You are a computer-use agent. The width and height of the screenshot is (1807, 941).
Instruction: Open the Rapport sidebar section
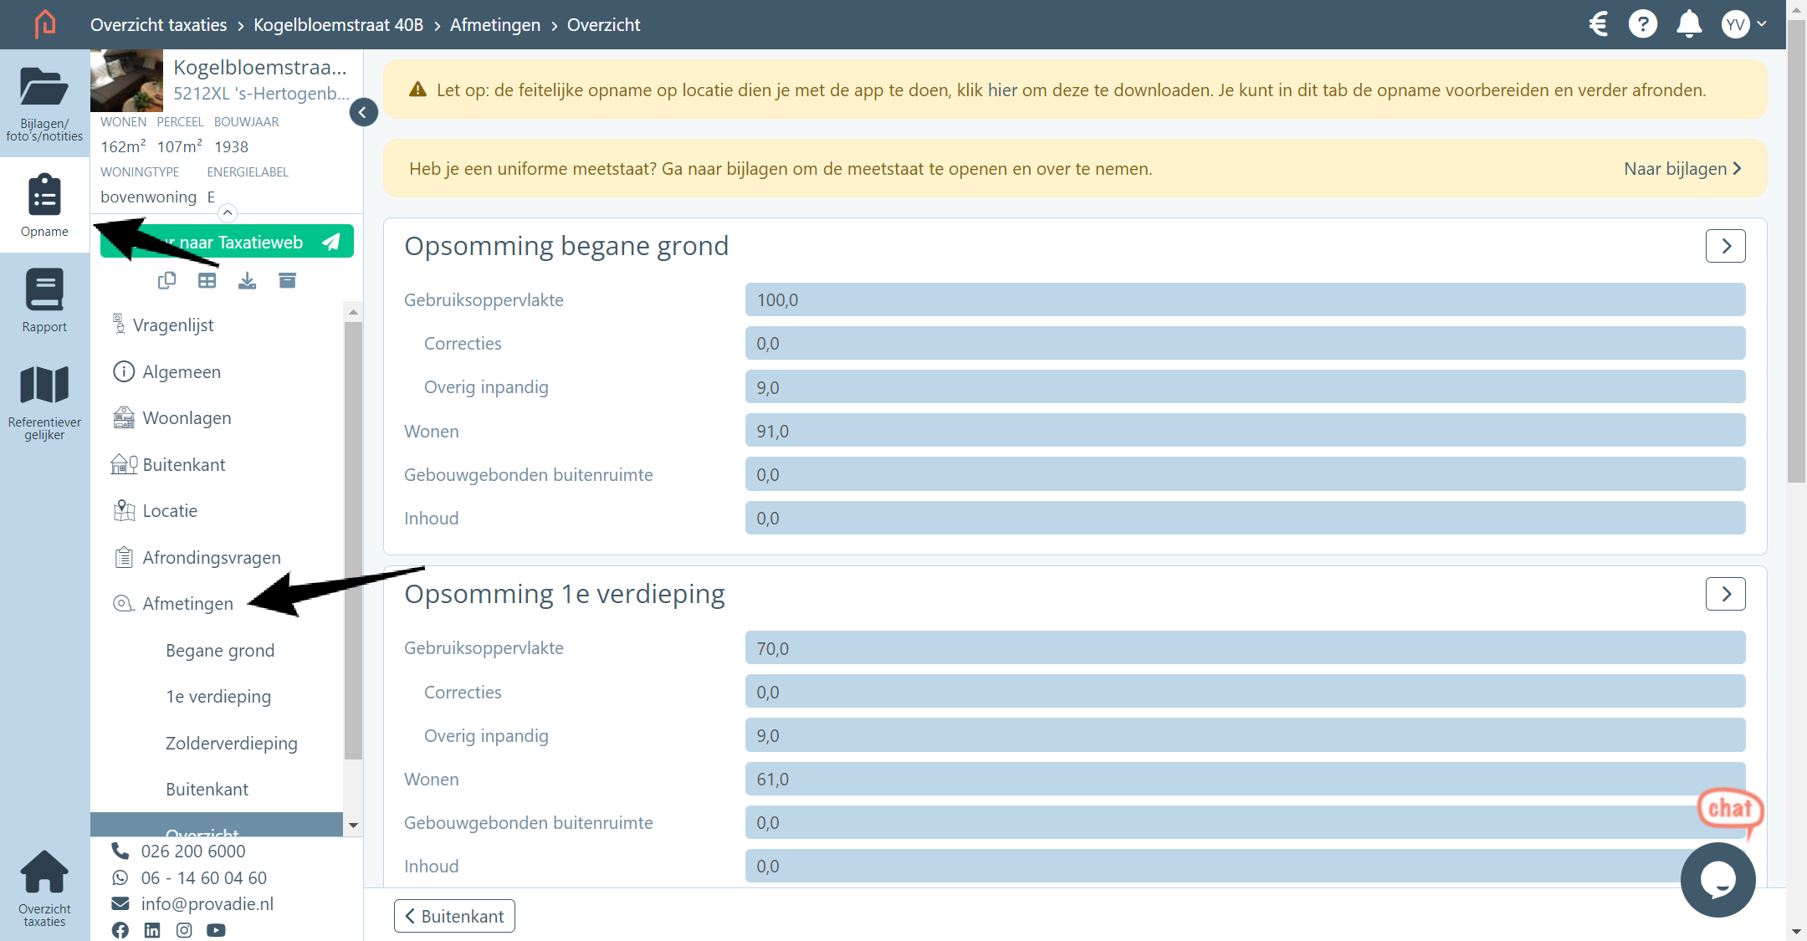tap(44, 300)
